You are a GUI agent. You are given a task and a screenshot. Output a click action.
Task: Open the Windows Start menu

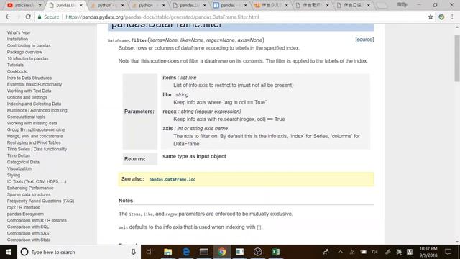point(9,252)
